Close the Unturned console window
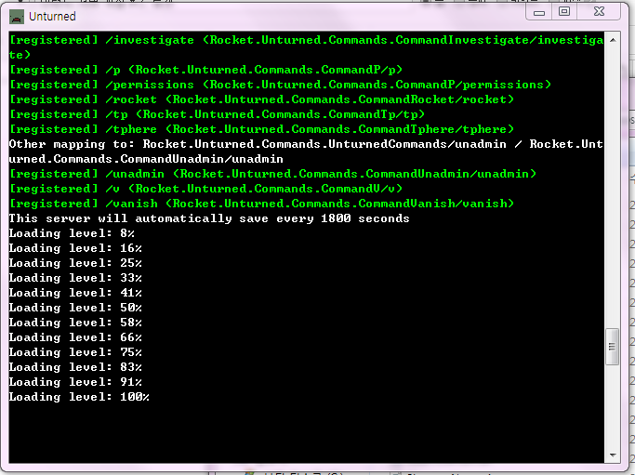Viewport: 635px width, 475px height. tap(599, 12)
